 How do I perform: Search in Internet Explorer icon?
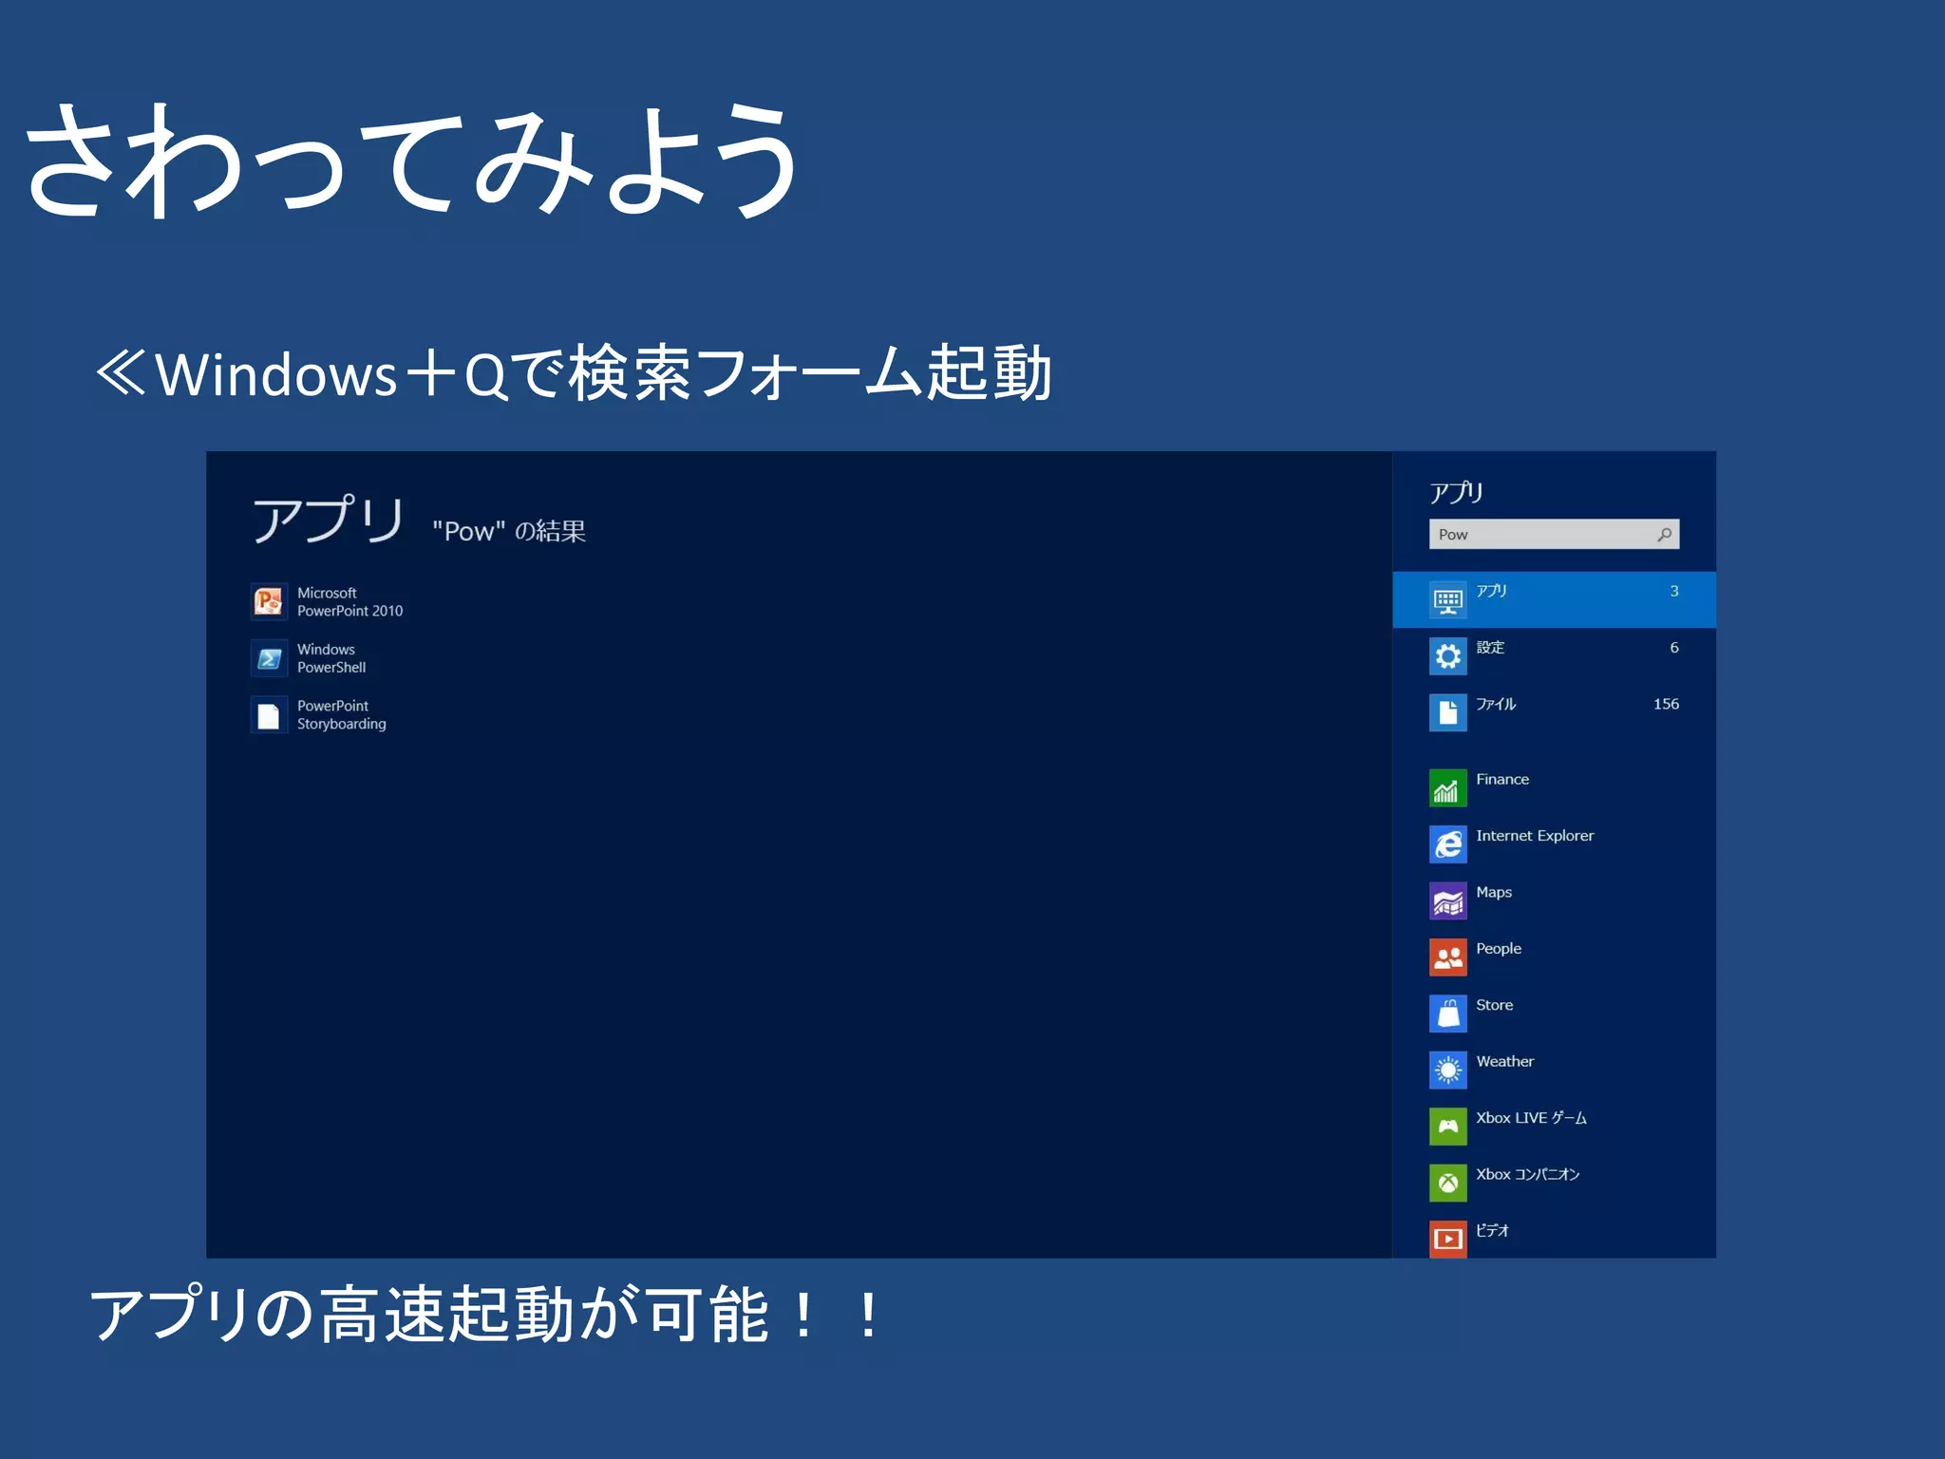[1447, 844]
